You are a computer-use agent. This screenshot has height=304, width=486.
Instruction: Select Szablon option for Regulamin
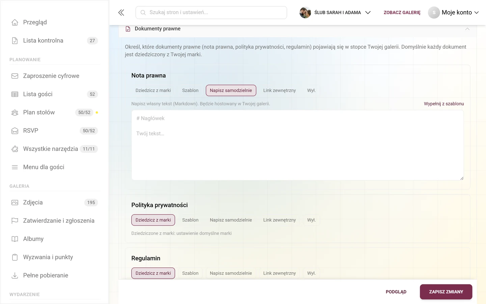tap(190, 273)
